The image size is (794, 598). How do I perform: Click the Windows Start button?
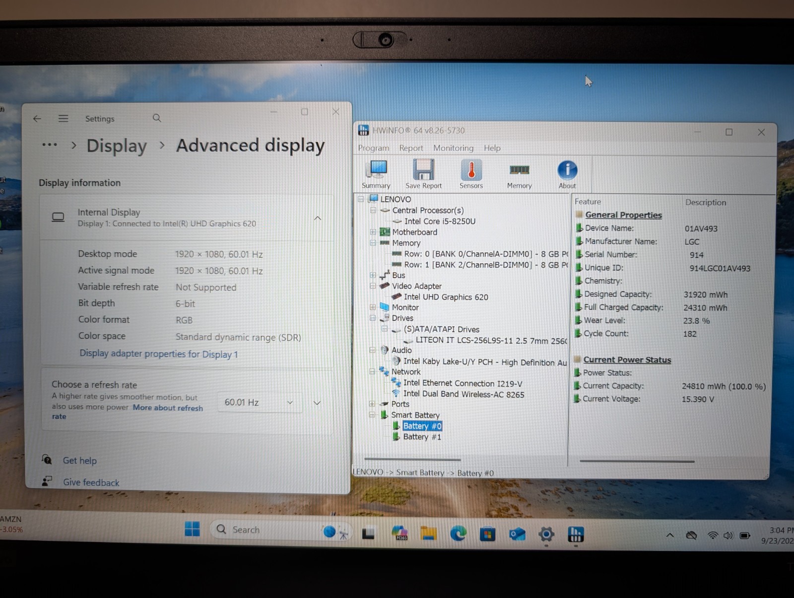click(x=192, y=529)
